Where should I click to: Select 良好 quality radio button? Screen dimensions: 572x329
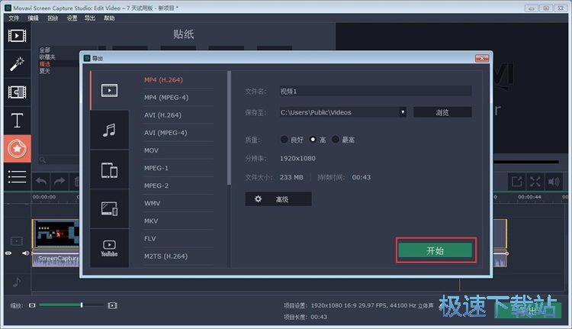284,140
